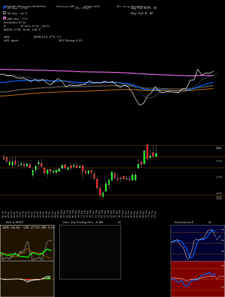Click the blue 20 Day legend swatch
This screenshot has width=225, height=297.
click(x=4, y=8)
